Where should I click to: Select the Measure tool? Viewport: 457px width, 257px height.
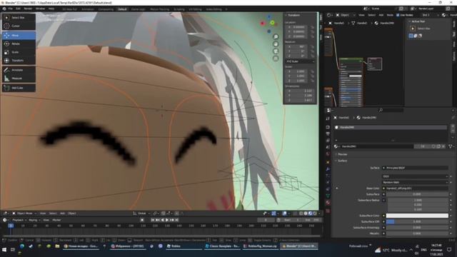19,78
